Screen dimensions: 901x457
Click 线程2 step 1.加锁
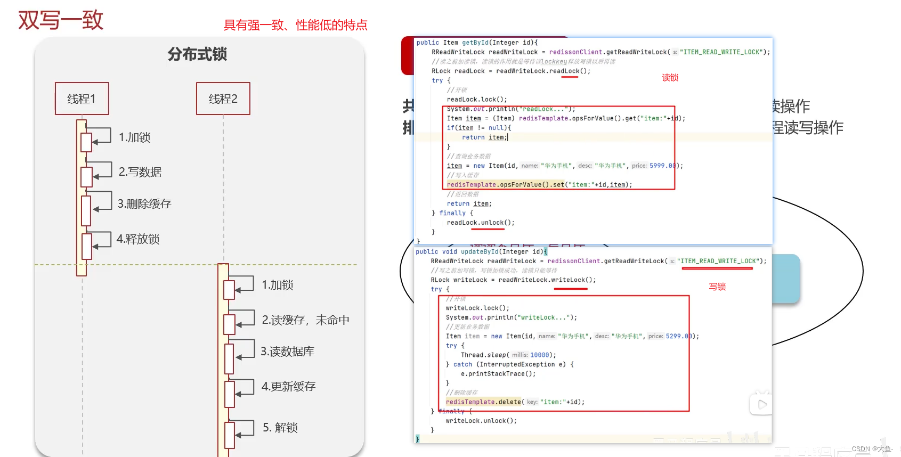click(x=278, y=285)
